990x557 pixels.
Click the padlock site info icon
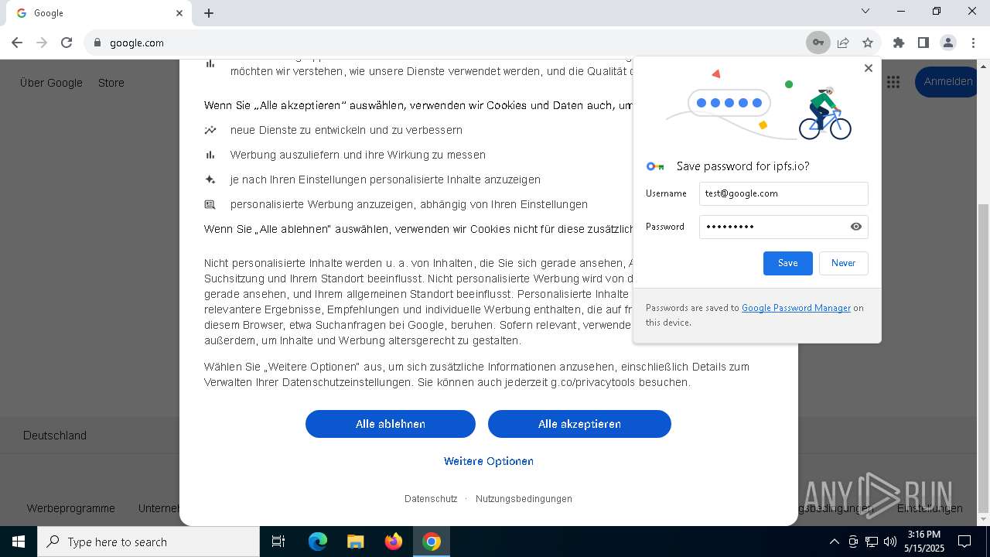coord(97,43)
